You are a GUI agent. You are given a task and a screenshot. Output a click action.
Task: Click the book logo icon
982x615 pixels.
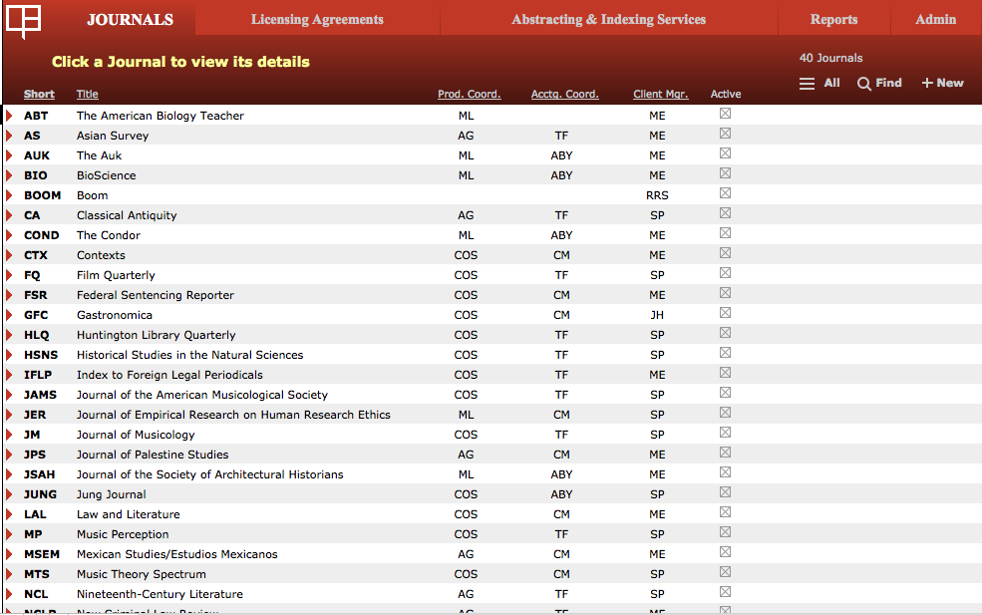tap(24, 21)
